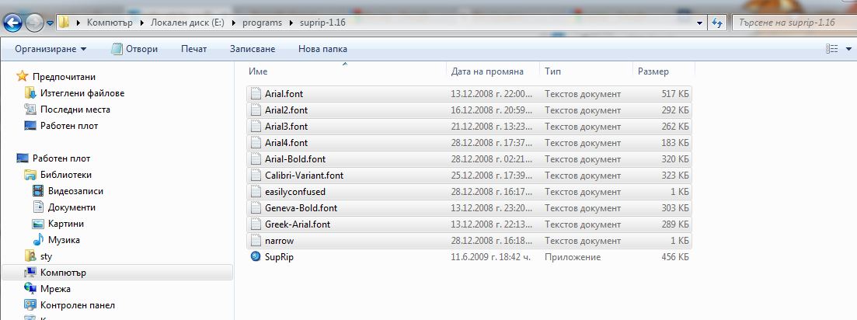857x320 pixels.
Task: Click the Forward navigation arrow
Action: 34,23
